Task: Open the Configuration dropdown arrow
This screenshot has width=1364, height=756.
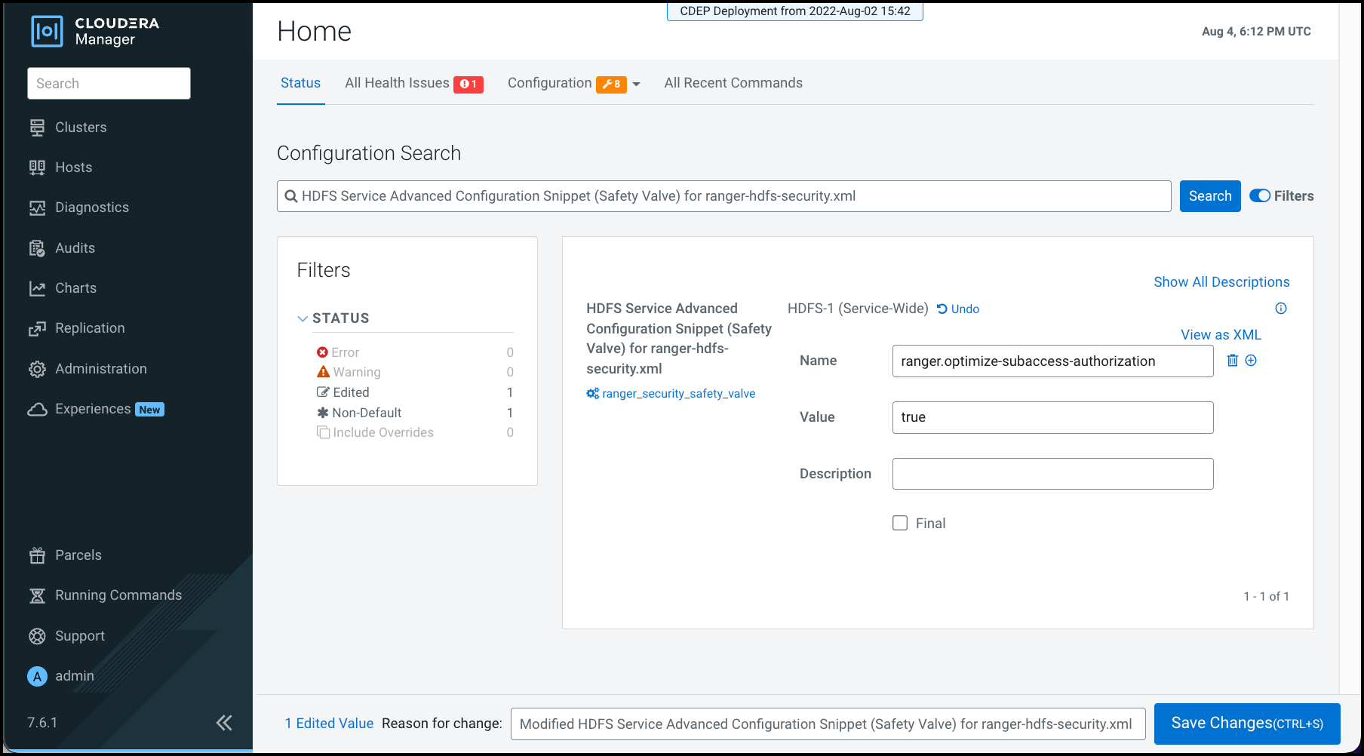Action: point(636,84)
